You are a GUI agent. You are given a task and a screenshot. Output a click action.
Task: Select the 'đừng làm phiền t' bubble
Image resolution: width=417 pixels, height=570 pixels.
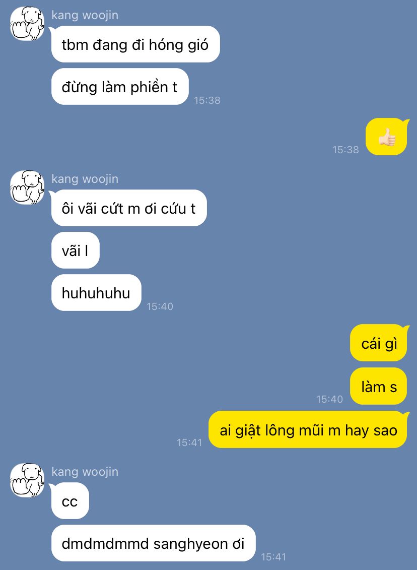[x=120, y=87]
